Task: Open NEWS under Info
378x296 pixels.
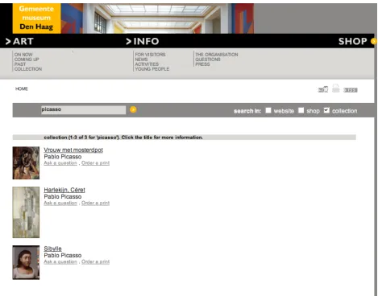Action: (141, 60)
